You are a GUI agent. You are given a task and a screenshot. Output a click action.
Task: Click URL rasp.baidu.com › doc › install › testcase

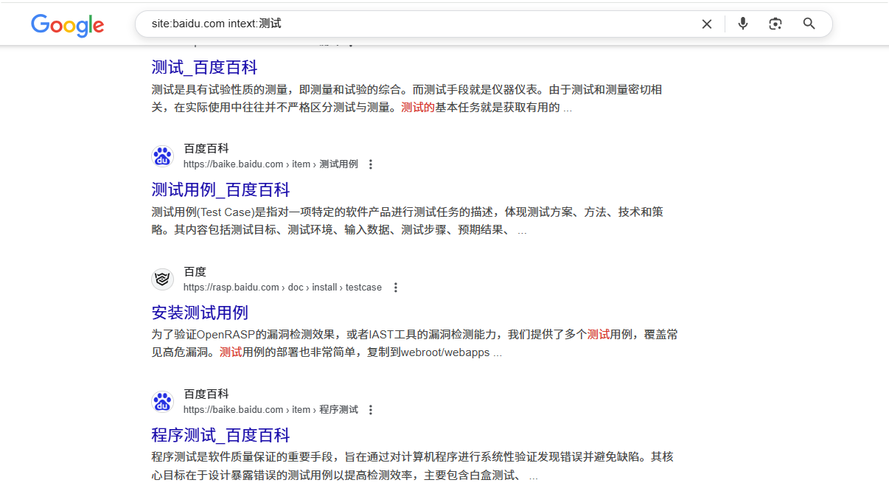click(282, 288)
